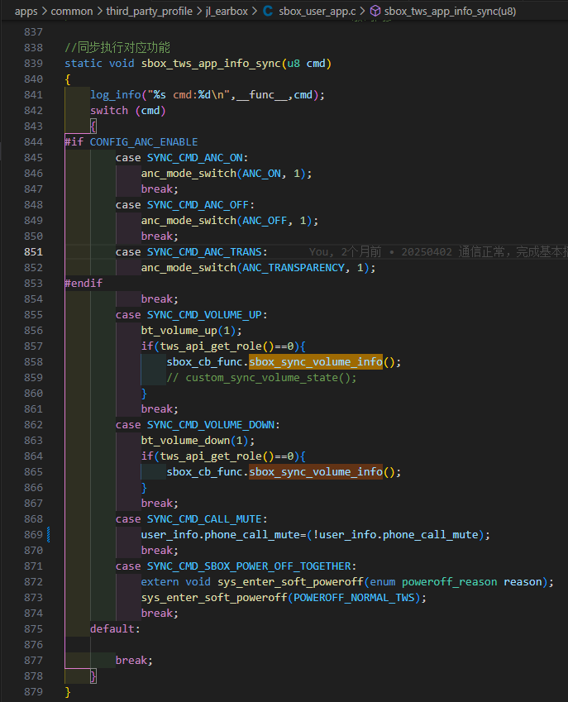This screenshot has height=702, width=568.
Task: Expand the chevron after common breadcrumb
Action: tap(99, 12)
